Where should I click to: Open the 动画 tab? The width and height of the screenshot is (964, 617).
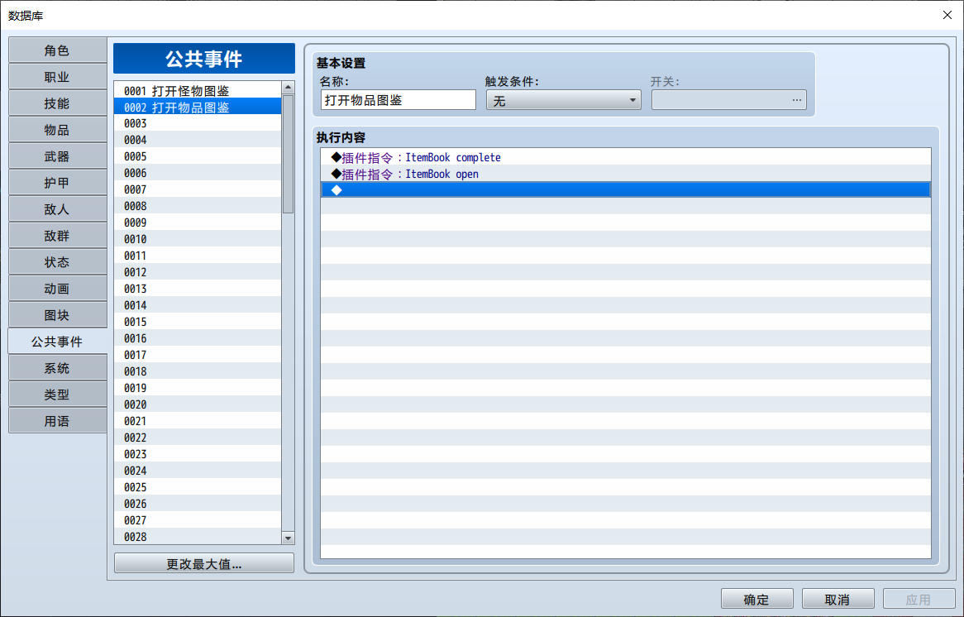coord(57,289)
